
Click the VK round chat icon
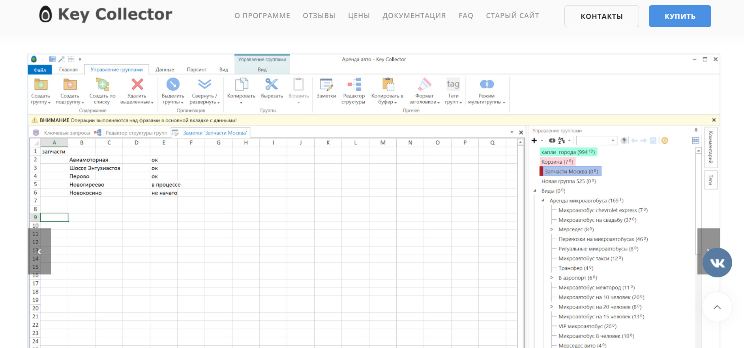717,263
